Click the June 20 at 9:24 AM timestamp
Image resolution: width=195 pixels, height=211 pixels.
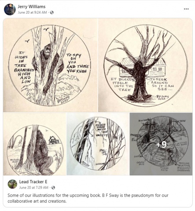(32, 12)
